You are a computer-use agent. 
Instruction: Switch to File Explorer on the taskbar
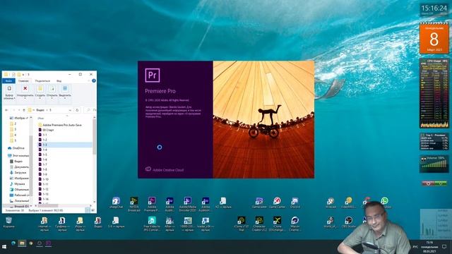[x=22, y=243]
